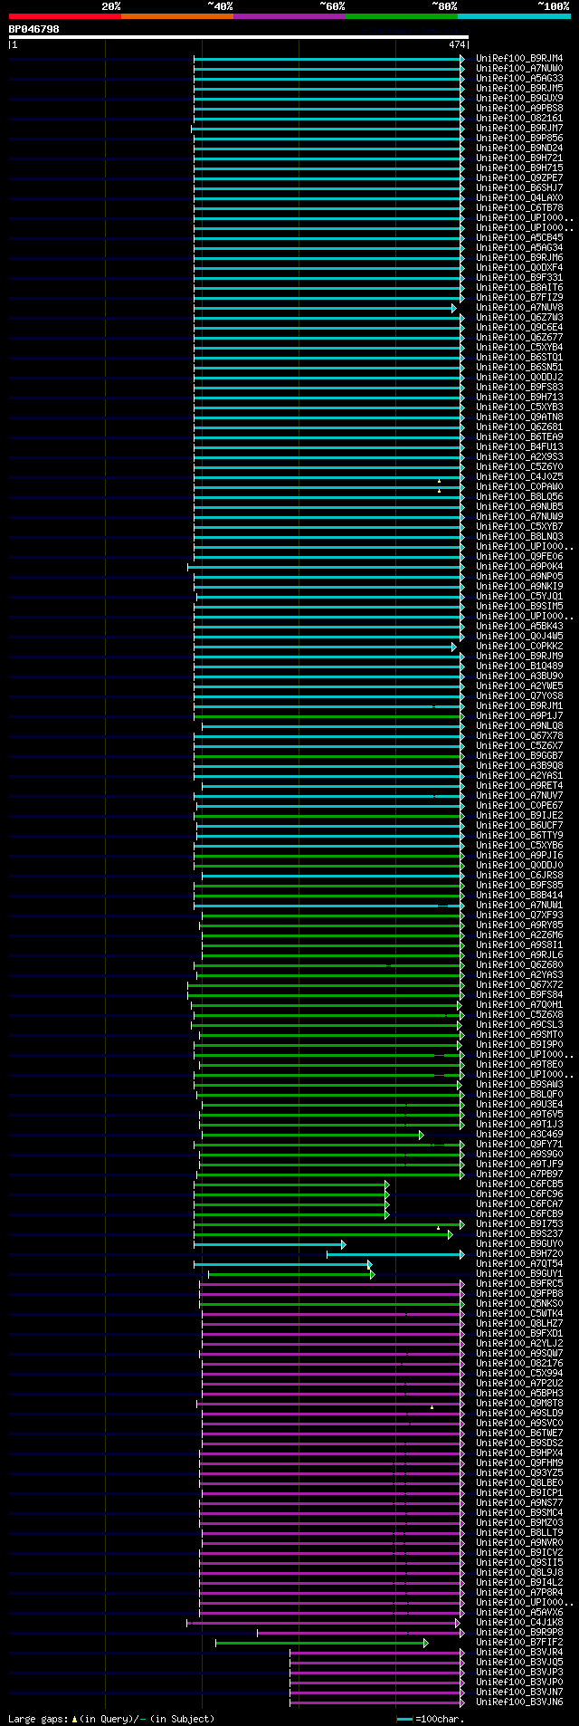Click hit label UniRef100_Q9C6E4
579x1726 pixels.
(519, 328)
